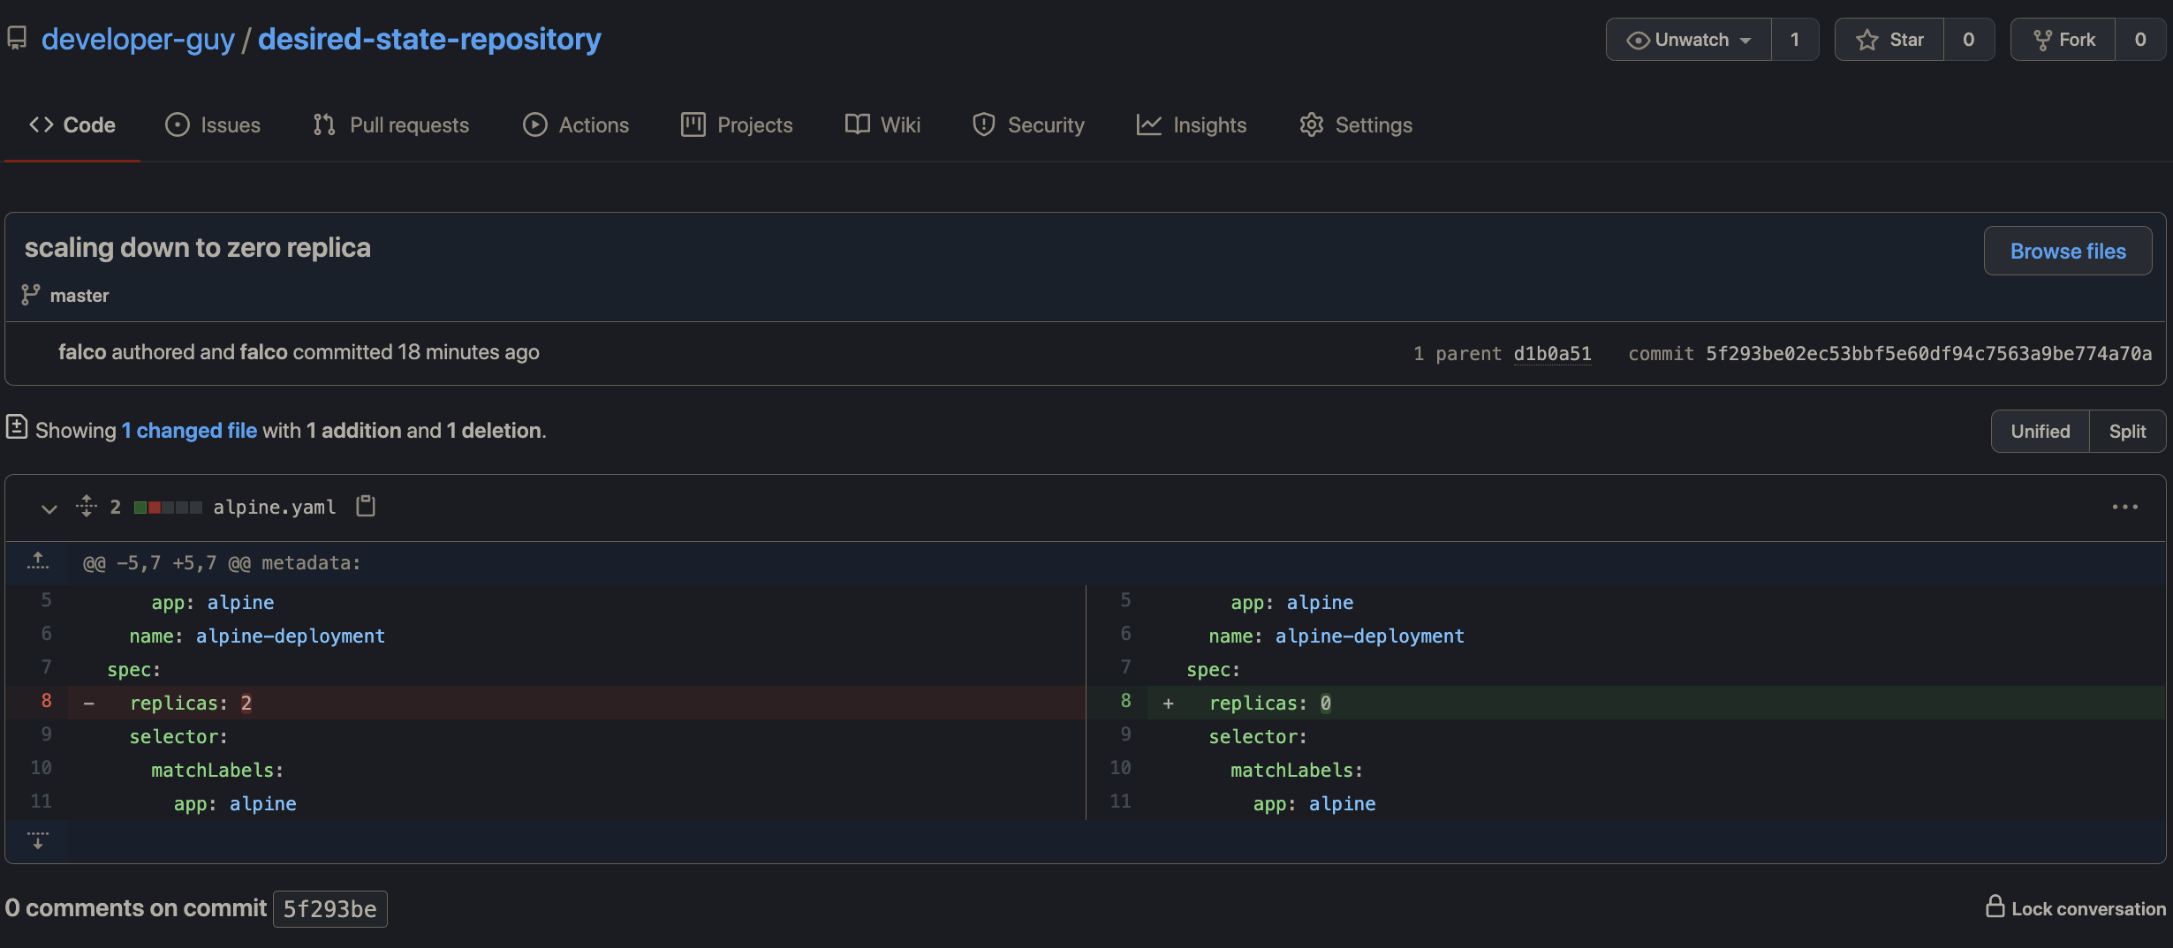Switch to the Insights tab

[x=1192, y=124]
